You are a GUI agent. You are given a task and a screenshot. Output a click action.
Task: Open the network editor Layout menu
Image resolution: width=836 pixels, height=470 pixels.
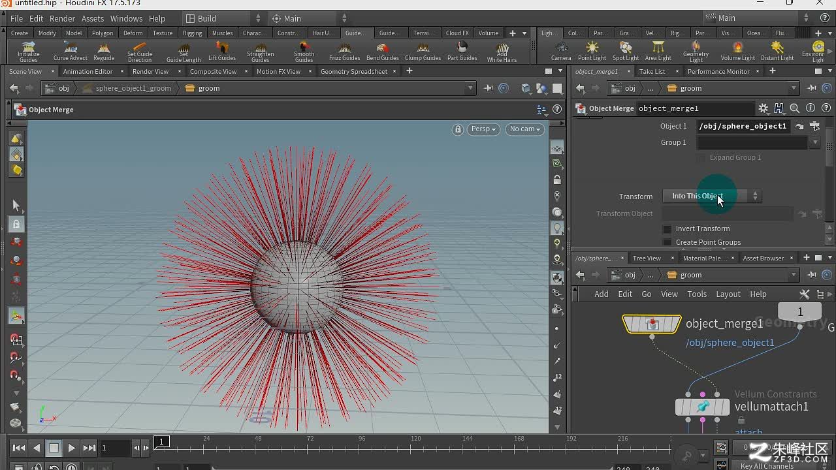(x=728, y=294)
